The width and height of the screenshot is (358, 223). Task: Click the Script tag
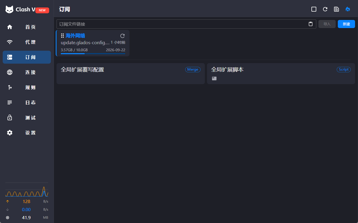pyautogui.click(x=344, y=70)
